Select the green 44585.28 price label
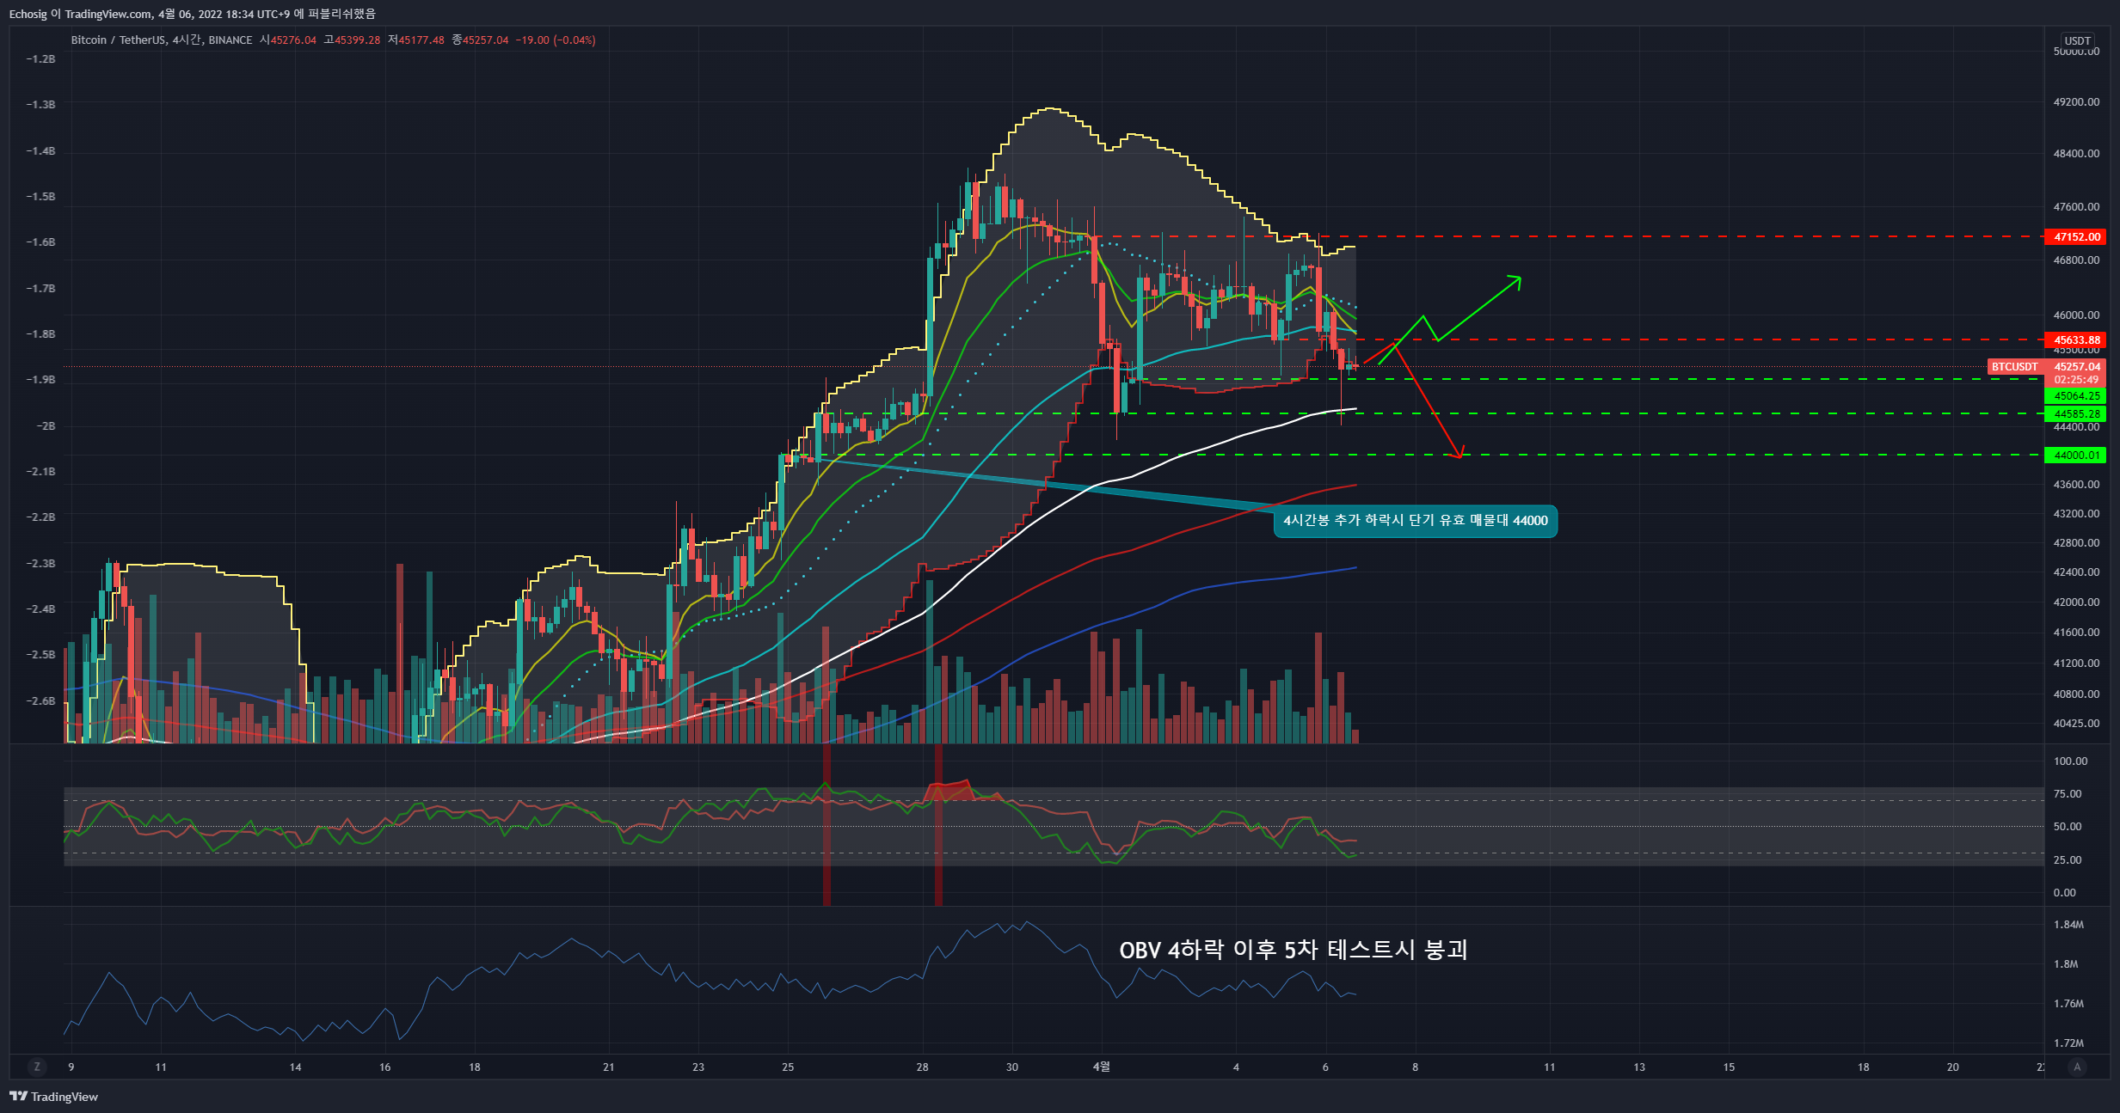 (2076, 413)
